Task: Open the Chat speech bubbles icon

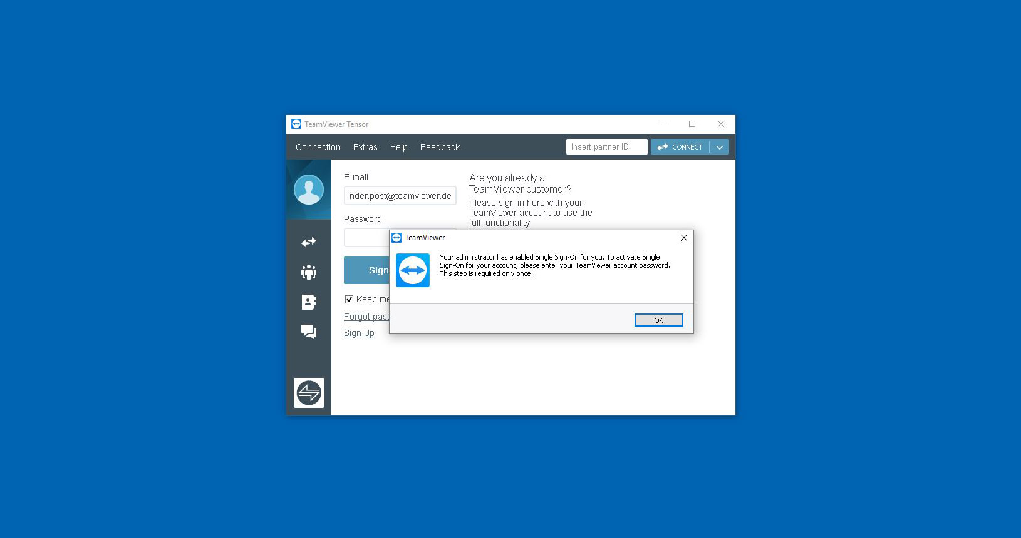Action: [x=309, y=332]
